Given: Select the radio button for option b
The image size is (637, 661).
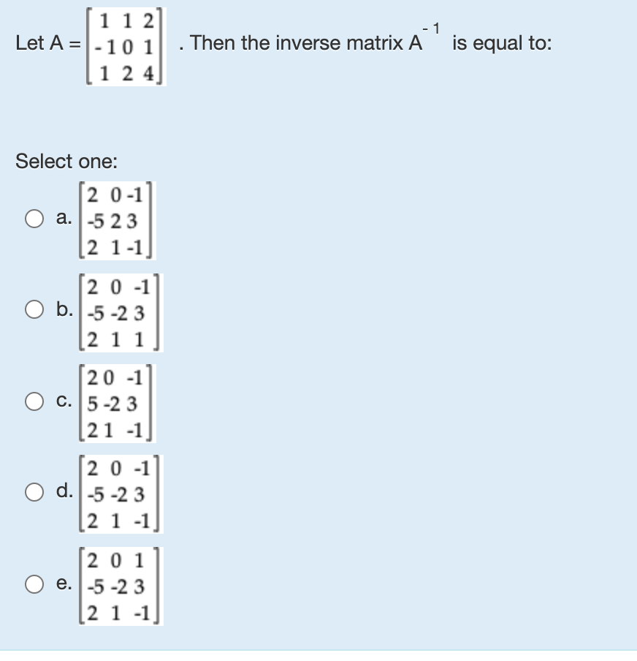Looking at the screenshot, I should (x=34, y=309).
